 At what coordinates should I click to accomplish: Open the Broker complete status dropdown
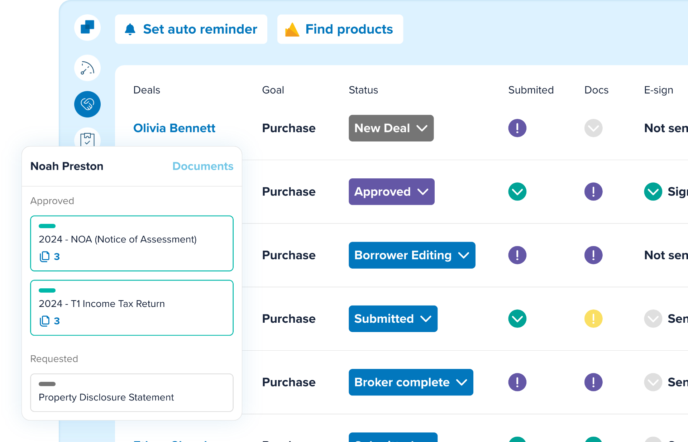tap(411, 382)
